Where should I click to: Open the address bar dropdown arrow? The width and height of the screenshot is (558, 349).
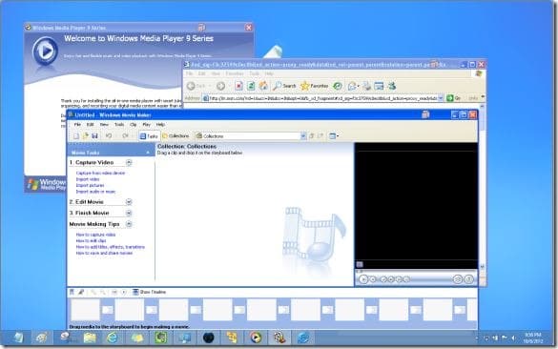tap(441, 98)
